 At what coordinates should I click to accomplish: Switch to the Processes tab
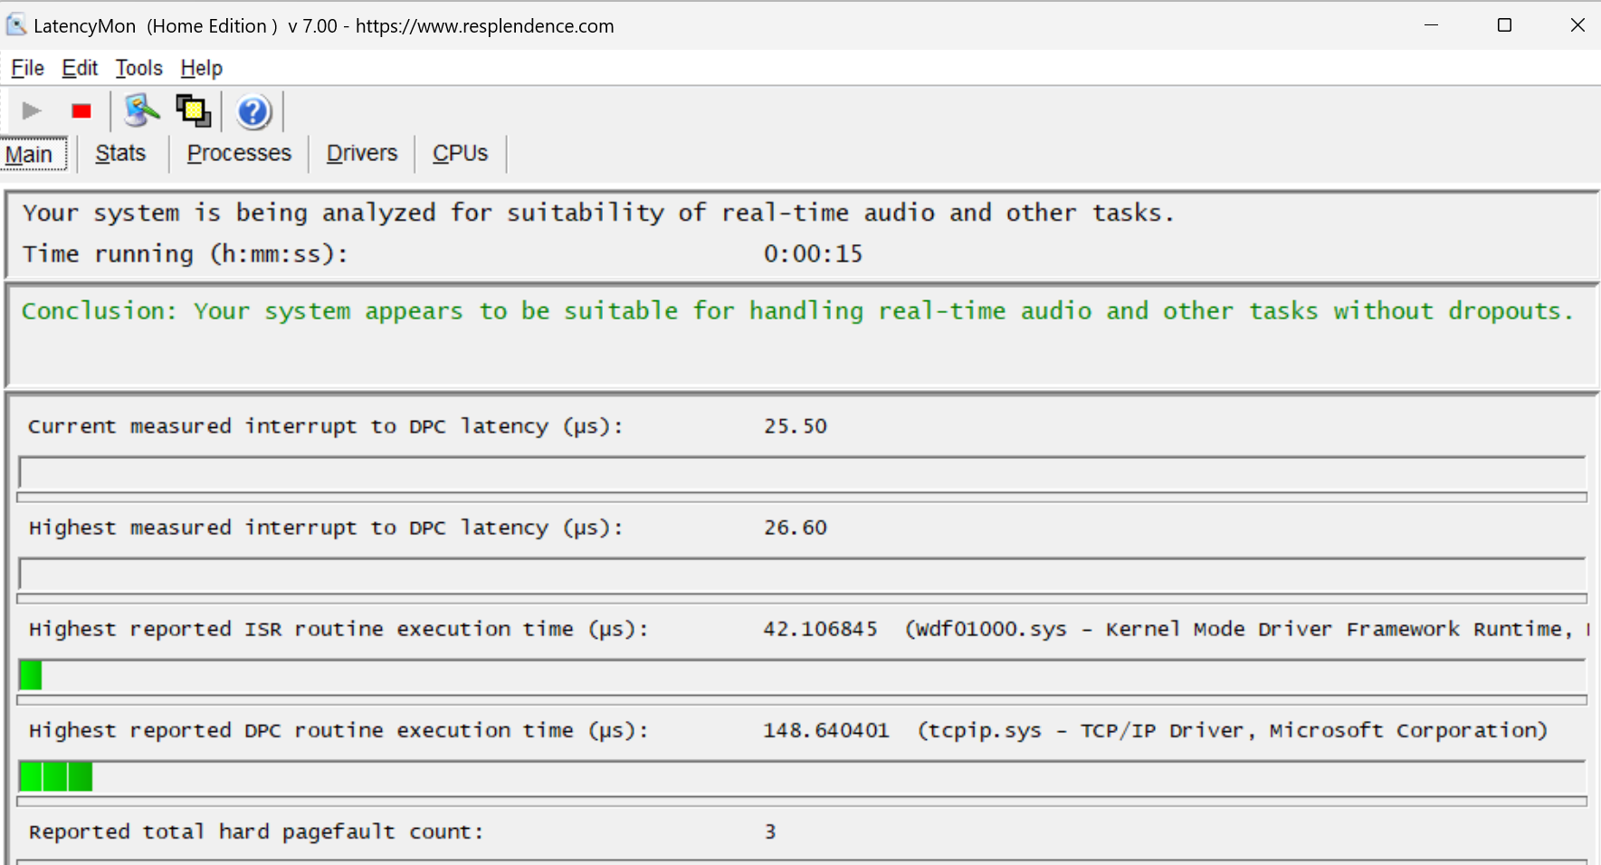(x=239, y=154)
